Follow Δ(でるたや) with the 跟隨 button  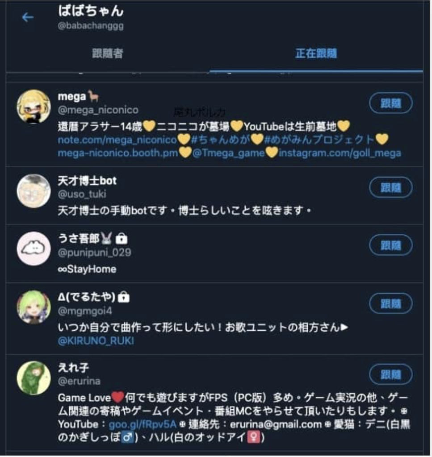390,303
